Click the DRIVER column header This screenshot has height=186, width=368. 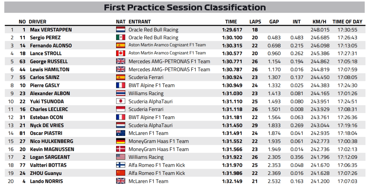(37, 21)
